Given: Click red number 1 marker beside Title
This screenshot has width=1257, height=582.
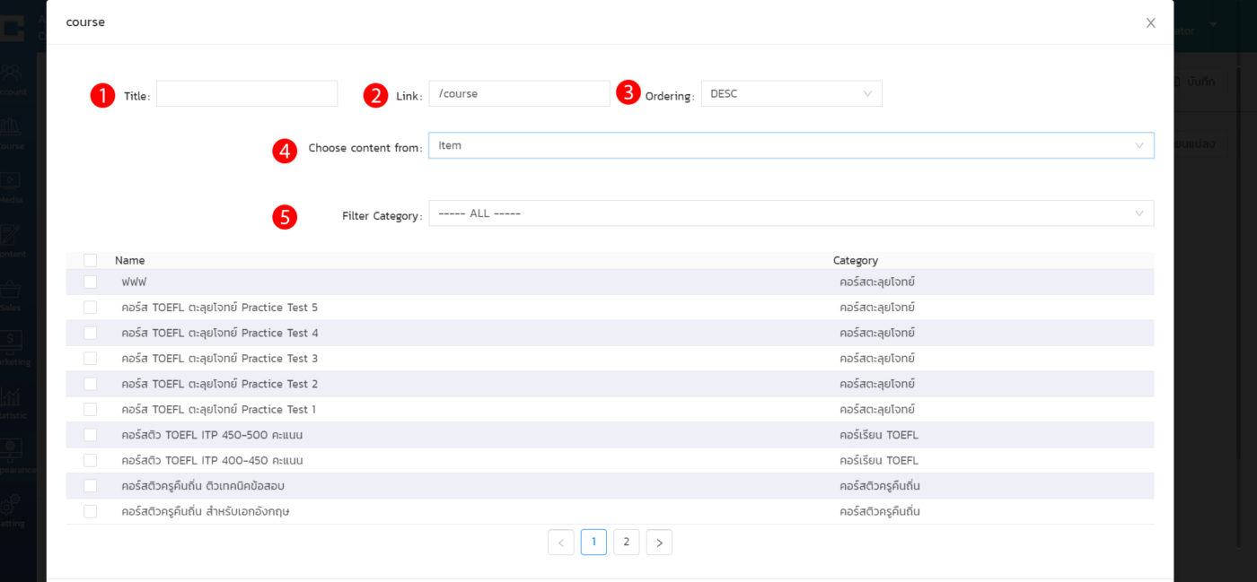Looking at the screenshot, I should pos(103,95).
